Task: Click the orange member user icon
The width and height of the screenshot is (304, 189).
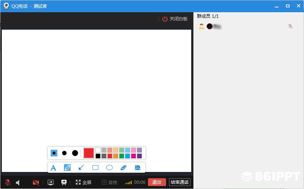Action: click(202, 26)
